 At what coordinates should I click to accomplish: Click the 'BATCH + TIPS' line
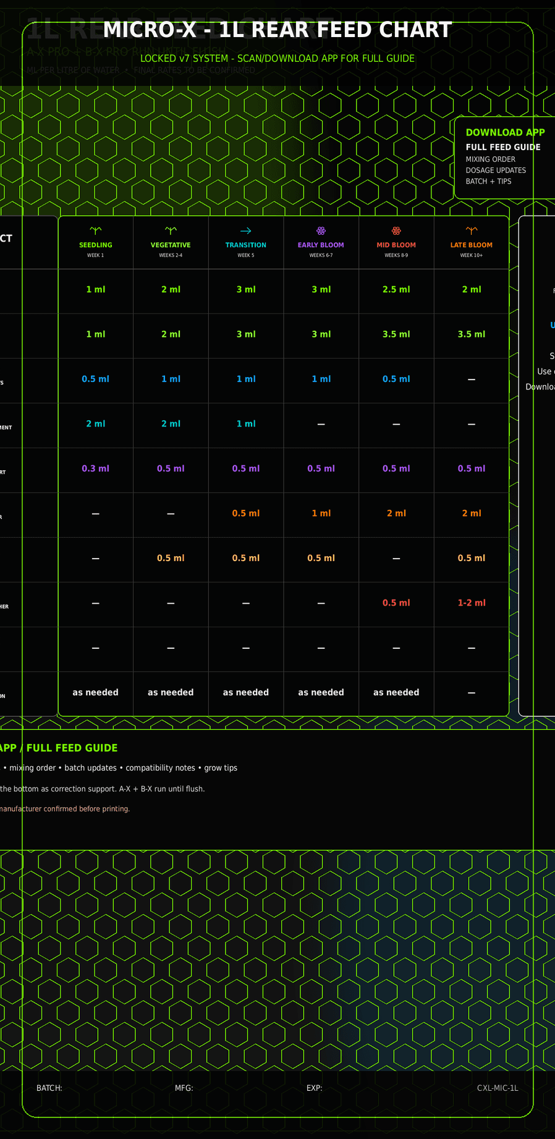488,182
